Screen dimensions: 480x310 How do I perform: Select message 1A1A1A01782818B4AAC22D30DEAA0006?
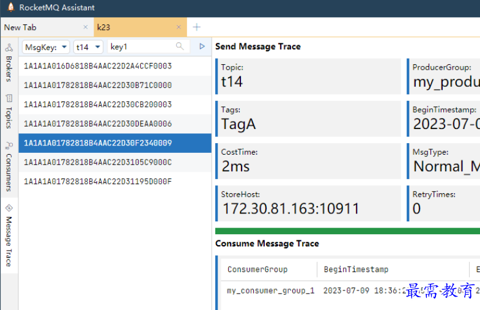(115, 124)
